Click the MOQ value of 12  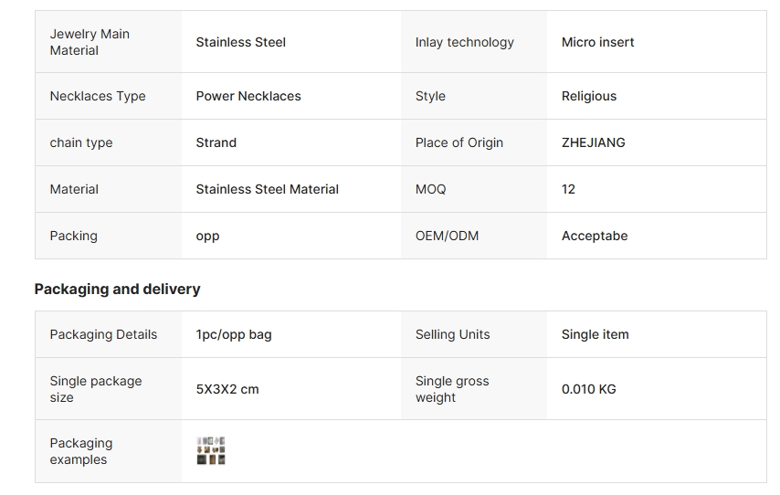click(568, 189)
